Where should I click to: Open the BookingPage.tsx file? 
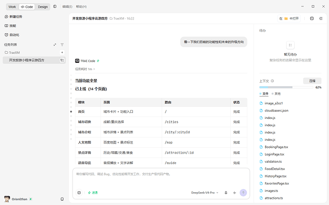277,147
